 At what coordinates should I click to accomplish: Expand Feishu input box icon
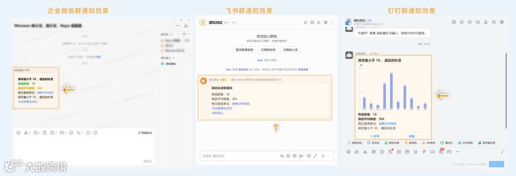point(315,156)
